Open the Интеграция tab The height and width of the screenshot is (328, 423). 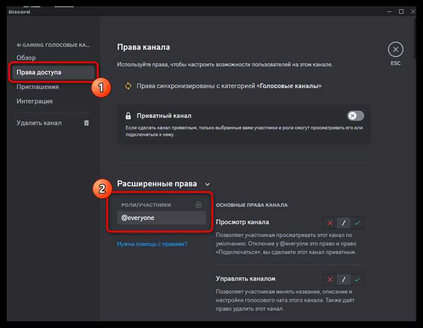click(x=34, y=101)
